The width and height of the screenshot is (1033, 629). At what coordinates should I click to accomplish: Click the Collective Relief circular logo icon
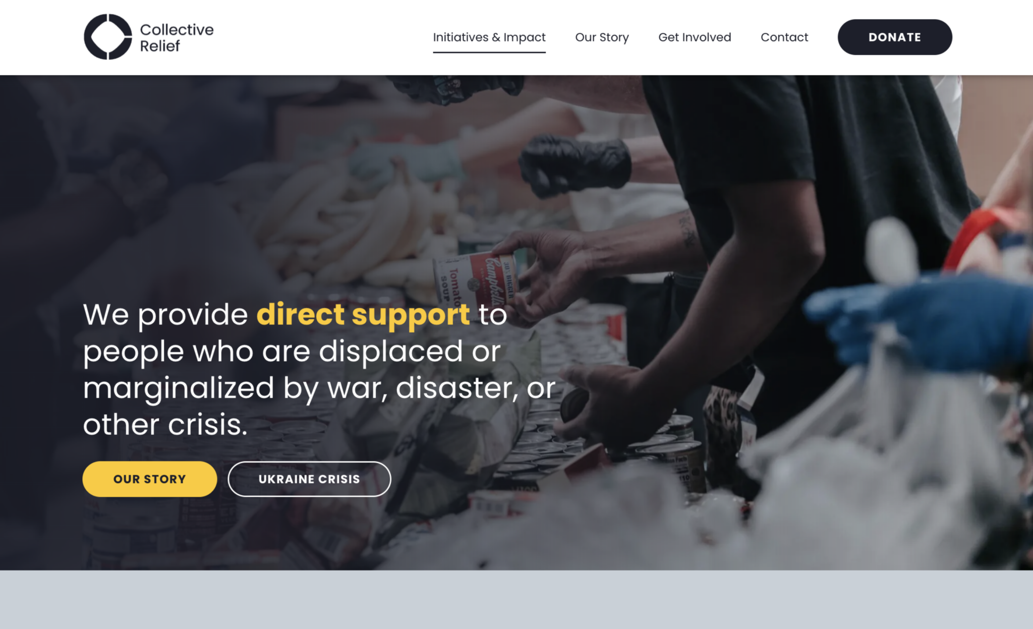107,37
